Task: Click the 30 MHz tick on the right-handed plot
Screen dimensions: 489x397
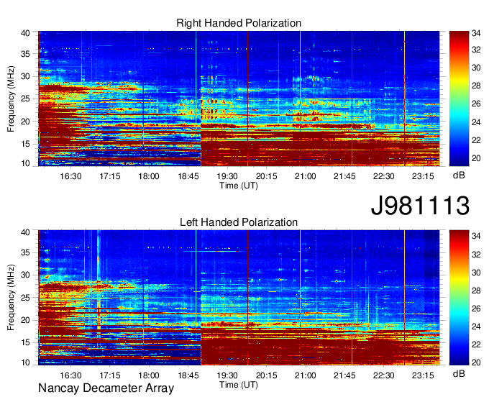Action: 25,76
